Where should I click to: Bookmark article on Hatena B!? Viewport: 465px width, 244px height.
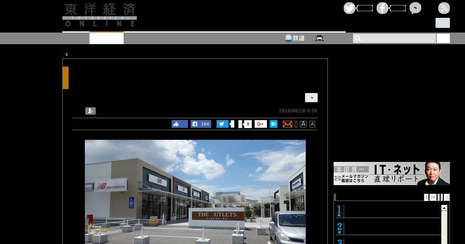click(274, 124)
